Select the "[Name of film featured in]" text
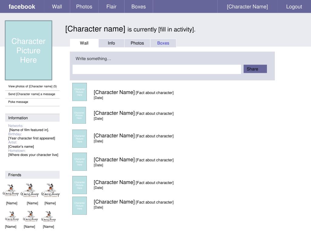The image size is (311, 233). 29,130
